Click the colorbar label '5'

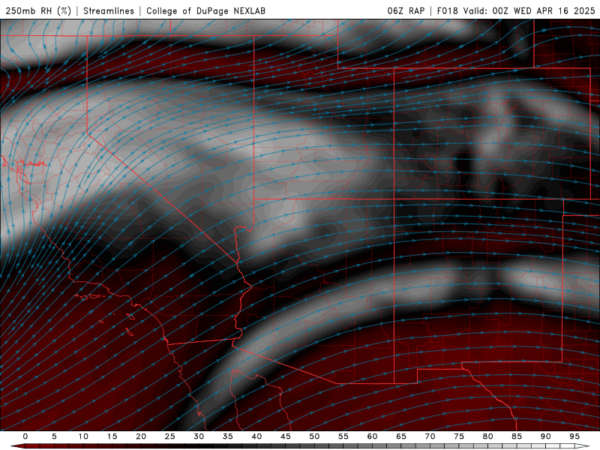pos(54,436)
